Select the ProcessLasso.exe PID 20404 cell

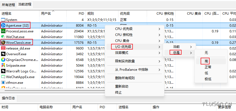coord(79,31)
